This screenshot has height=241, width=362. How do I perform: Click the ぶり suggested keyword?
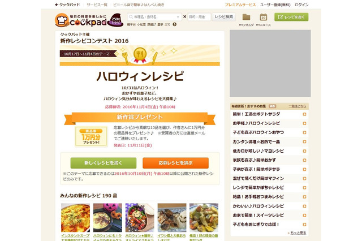pos(167,24)
